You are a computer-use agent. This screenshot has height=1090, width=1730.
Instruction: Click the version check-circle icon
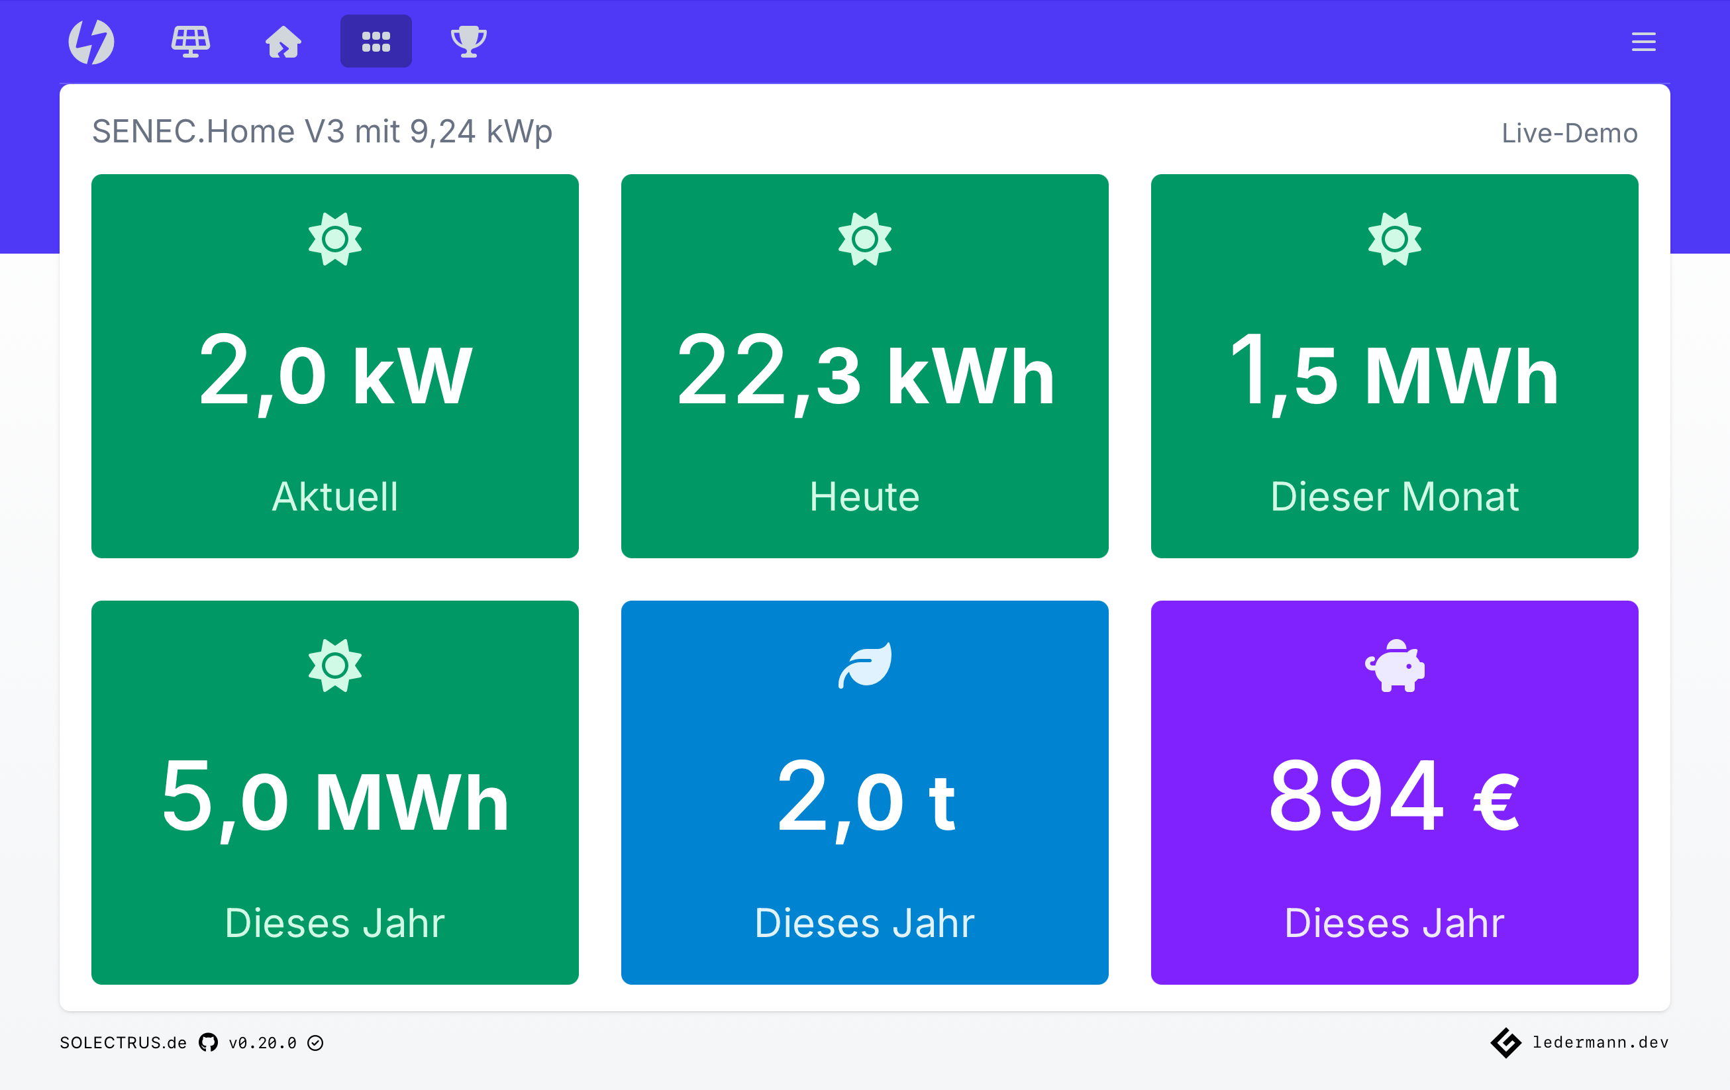tap(315, 1042)
